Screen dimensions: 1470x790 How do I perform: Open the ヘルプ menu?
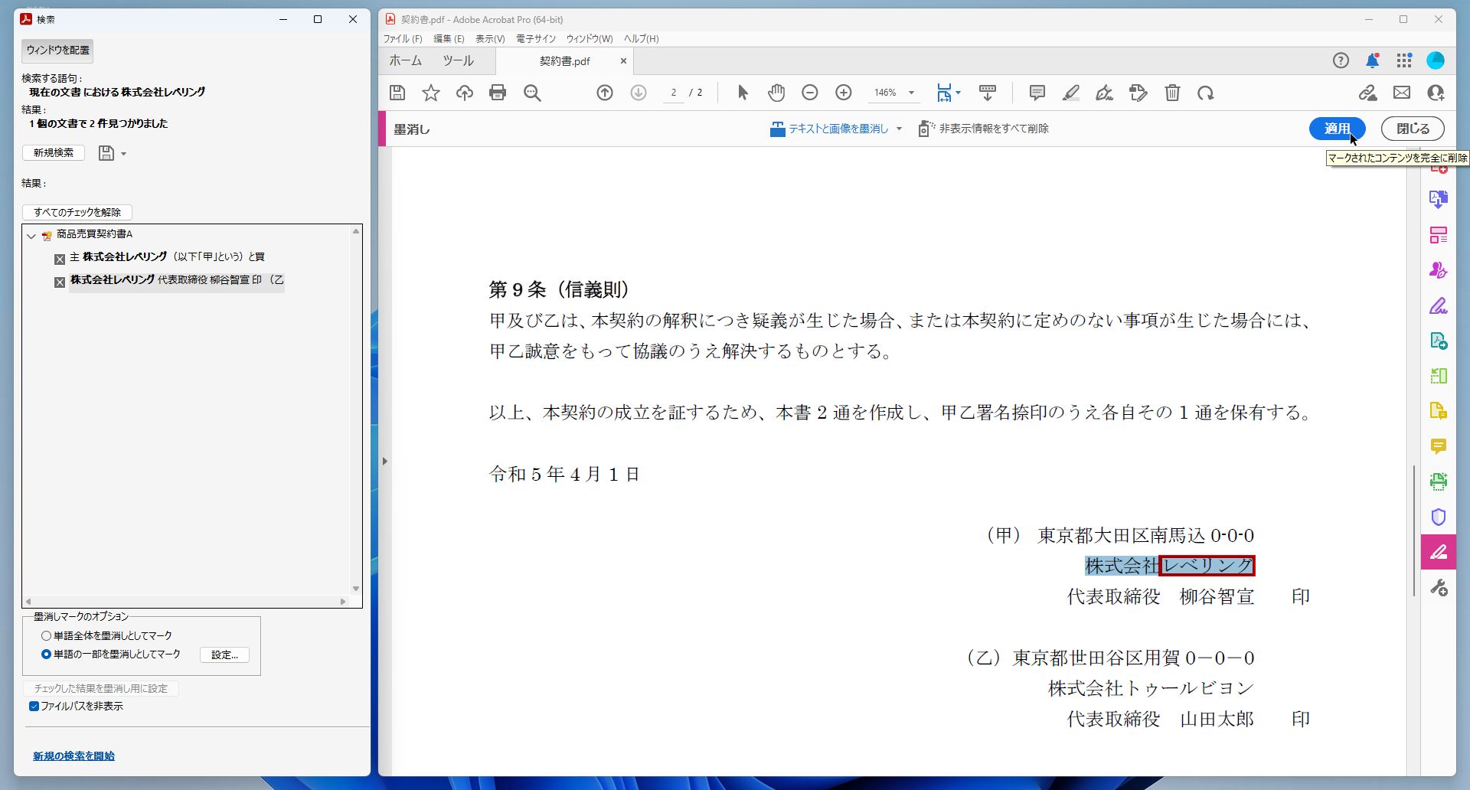pos(642,38)
